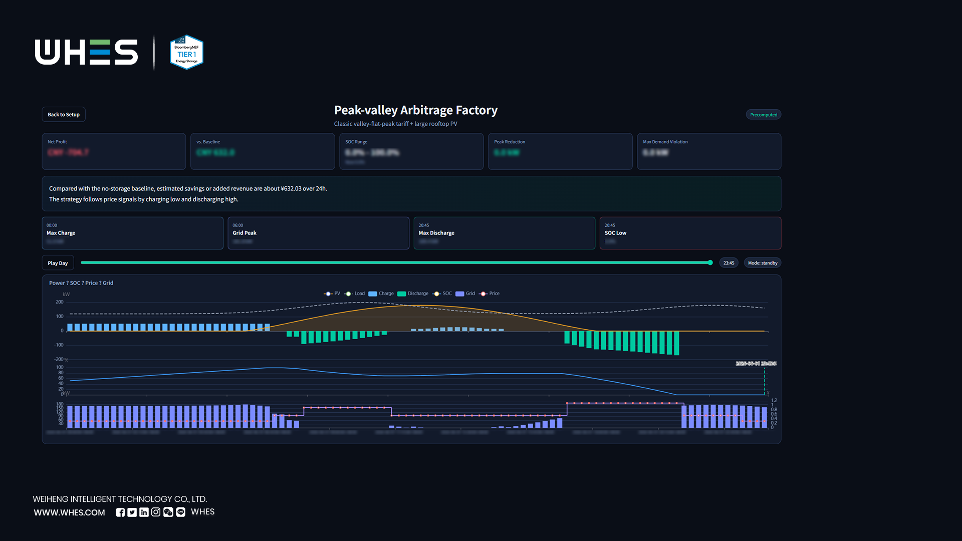Click the WHES logo at top left
The width and height of the screenshot is (962, 541).
(x=86, y=52)
